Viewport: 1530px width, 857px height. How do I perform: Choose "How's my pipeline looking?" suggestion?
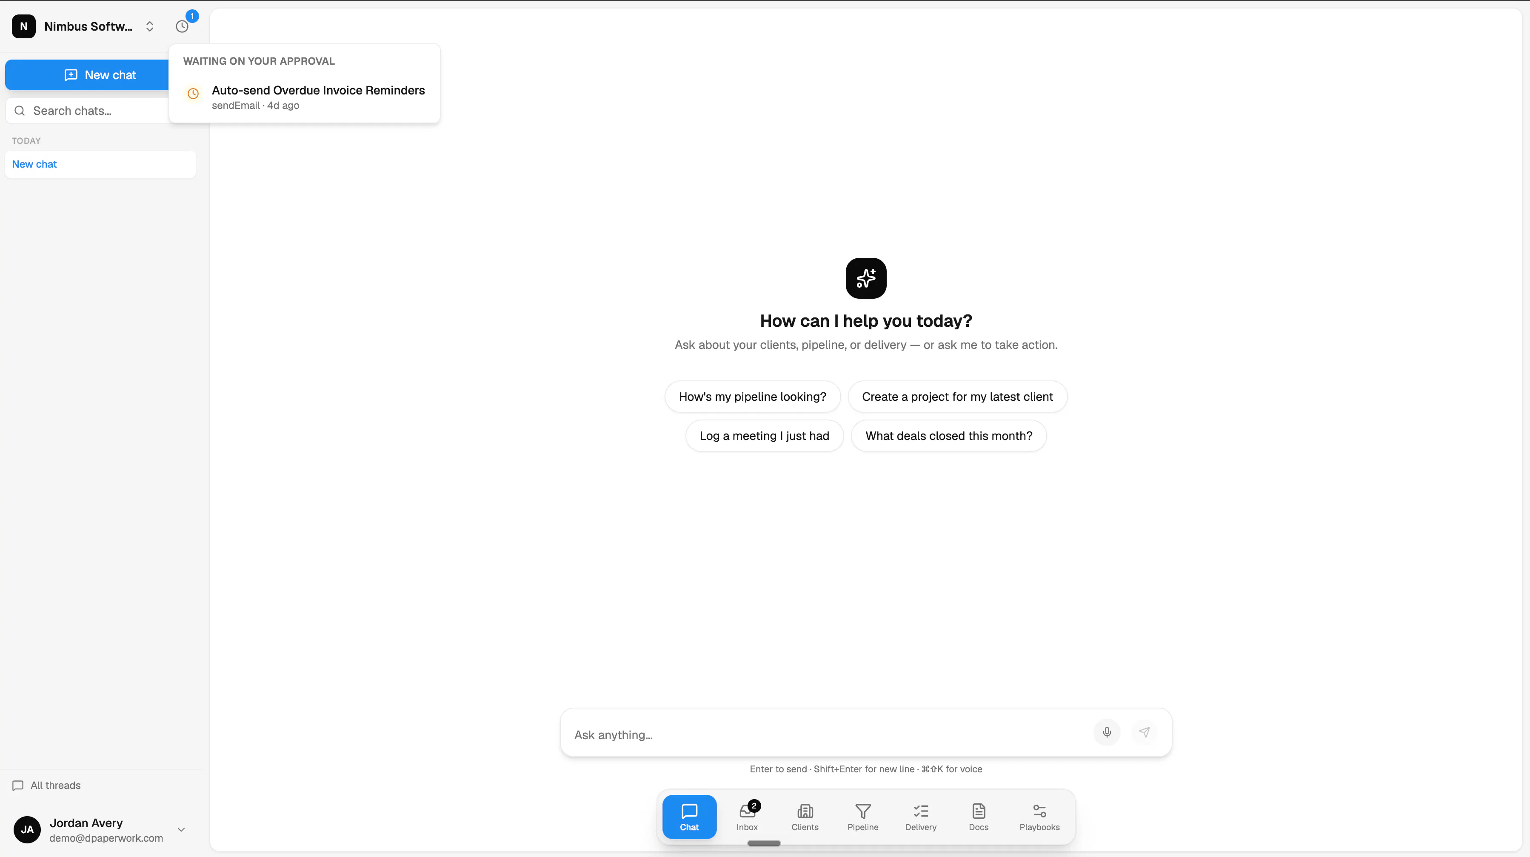753,397
